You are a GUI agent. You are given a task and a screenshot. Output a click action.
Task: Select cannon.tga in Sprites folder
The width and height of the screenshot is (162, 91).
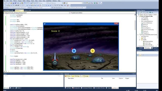pos(148,43)
